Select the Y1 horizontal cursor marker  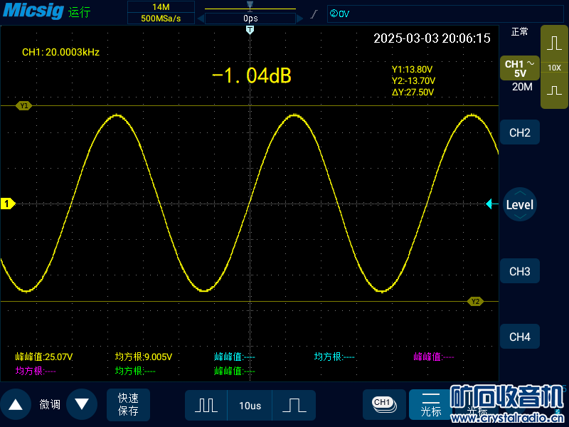coord(24,105)
